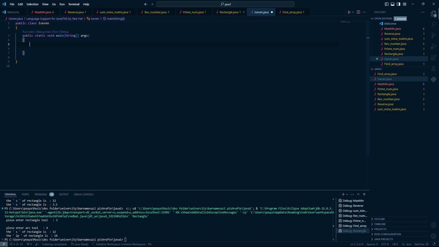Open Source Control in the activity bar

point(434,35)
